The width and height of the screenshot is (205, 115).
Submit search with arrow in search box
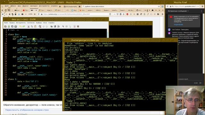[159, 6]
